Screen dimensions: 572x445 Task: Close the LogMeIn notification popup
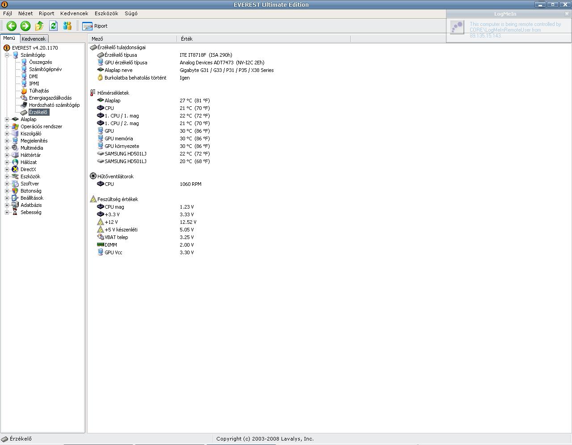[567, 14]
